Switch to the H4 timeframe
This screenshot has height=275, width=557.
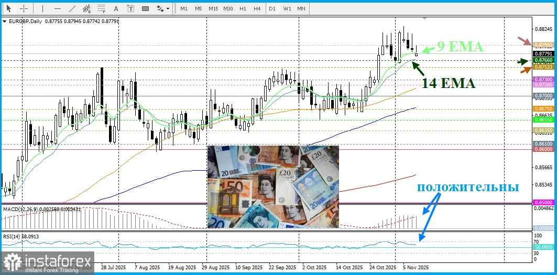(257, 8)
